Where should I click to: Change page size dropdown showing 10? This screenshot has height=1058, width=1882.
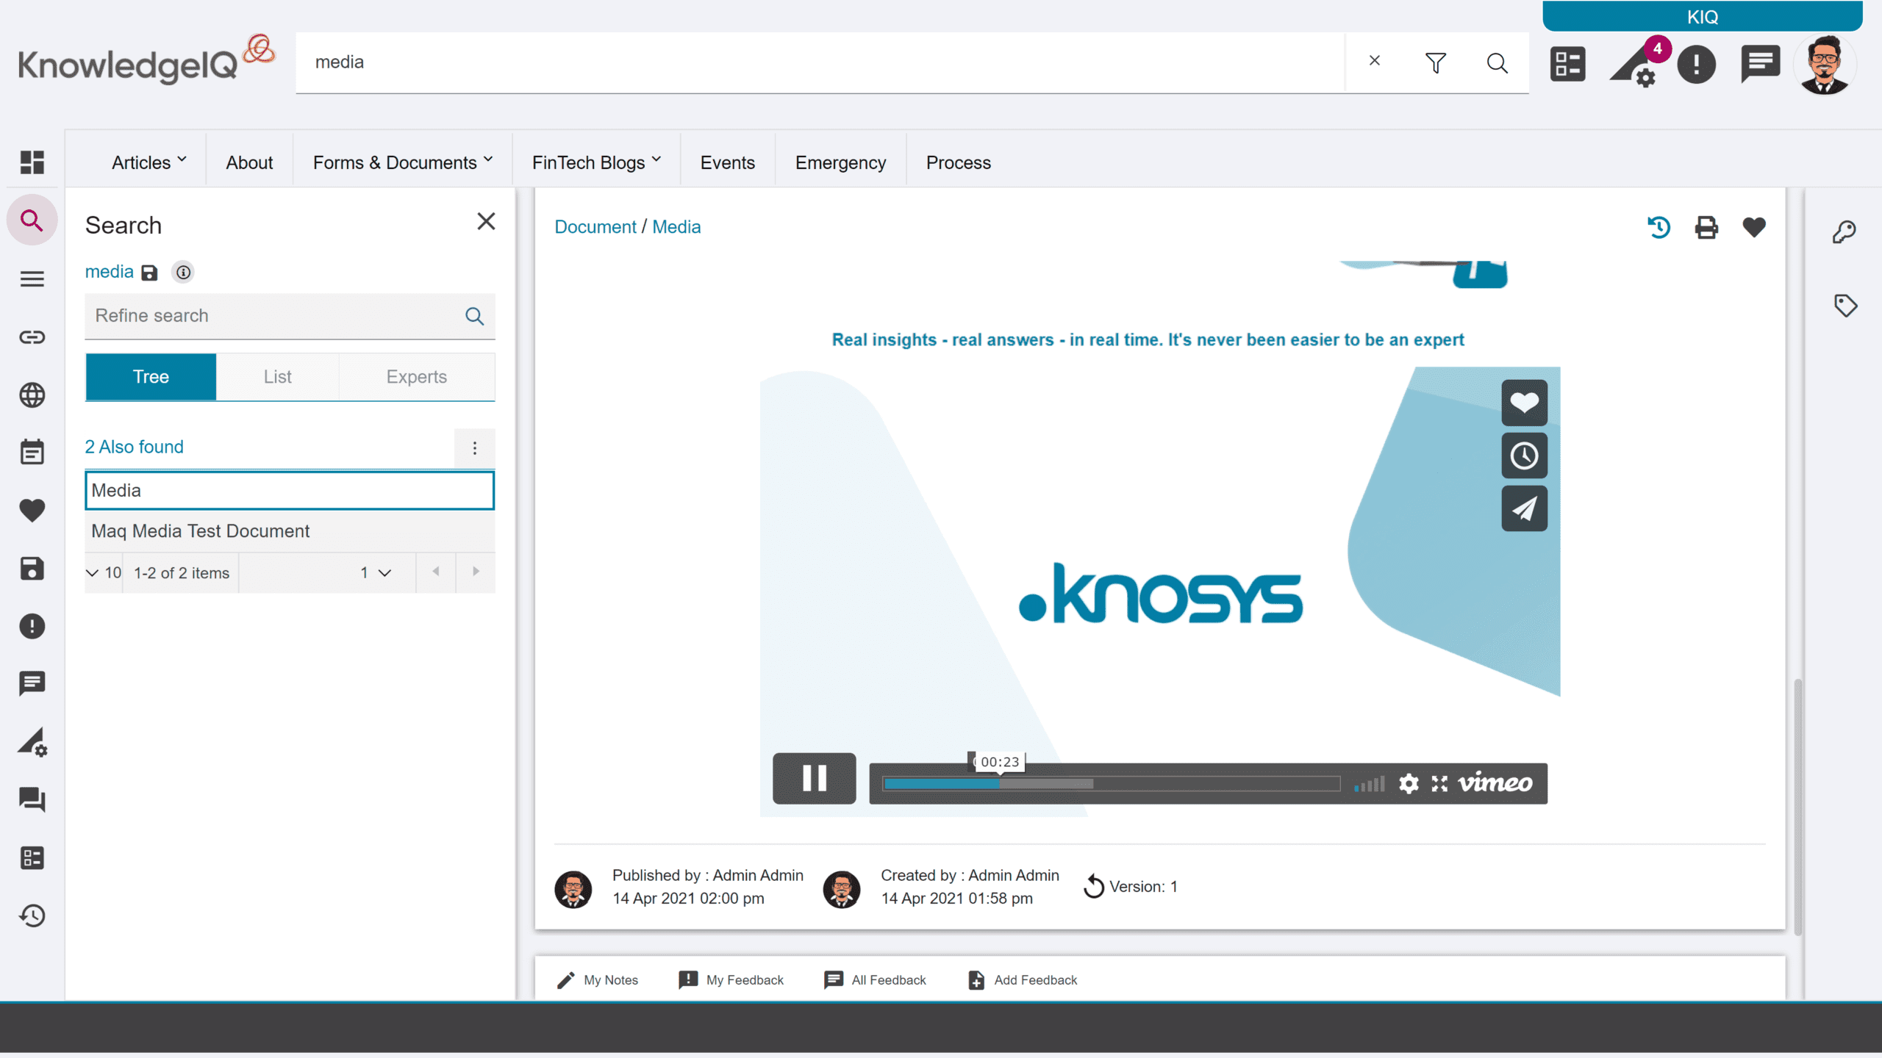click(x=104, y=572)
